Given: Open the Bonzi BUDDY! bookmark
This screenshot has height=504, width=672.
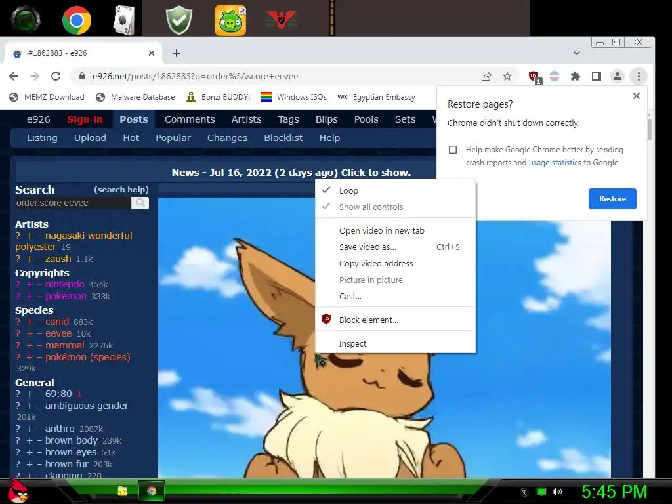Looking at the screenshot, I should (218, 97).
